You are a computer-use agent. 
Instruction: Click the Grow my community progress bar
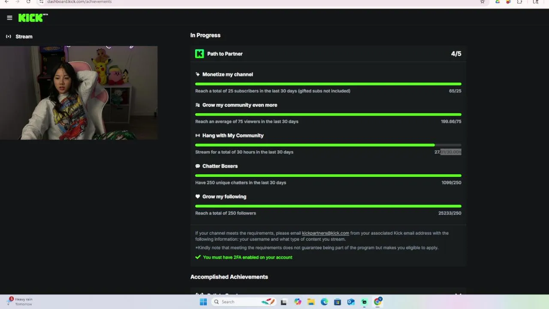click(328, 115)
